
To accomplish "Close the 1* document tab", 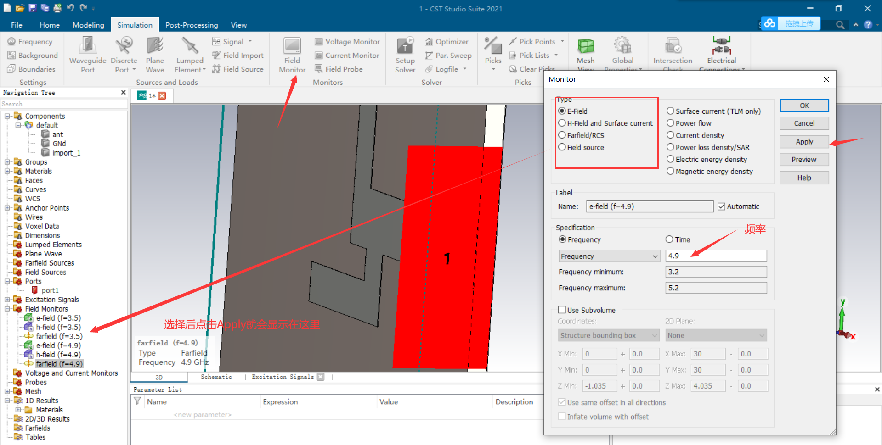I will (162, 95).
